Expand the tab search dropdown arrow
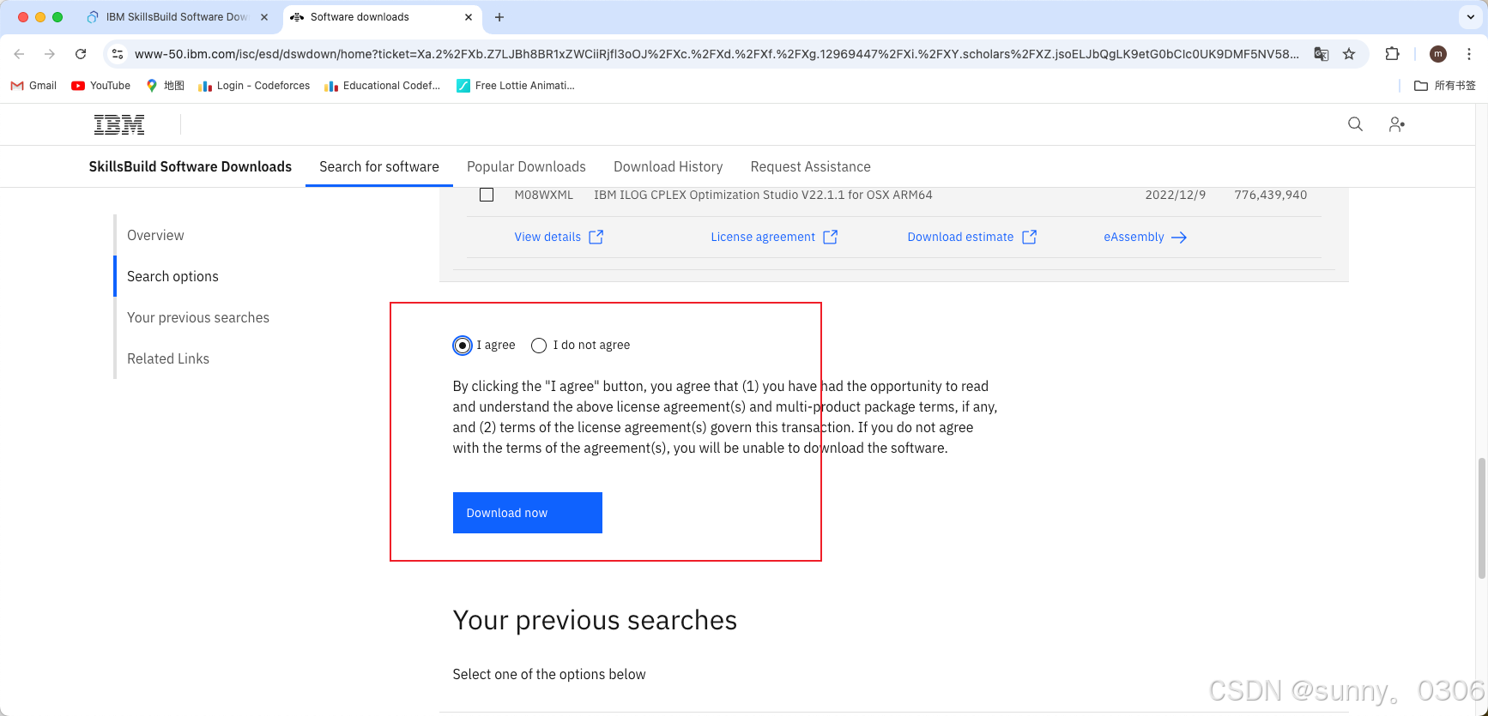 (1470, 17)
